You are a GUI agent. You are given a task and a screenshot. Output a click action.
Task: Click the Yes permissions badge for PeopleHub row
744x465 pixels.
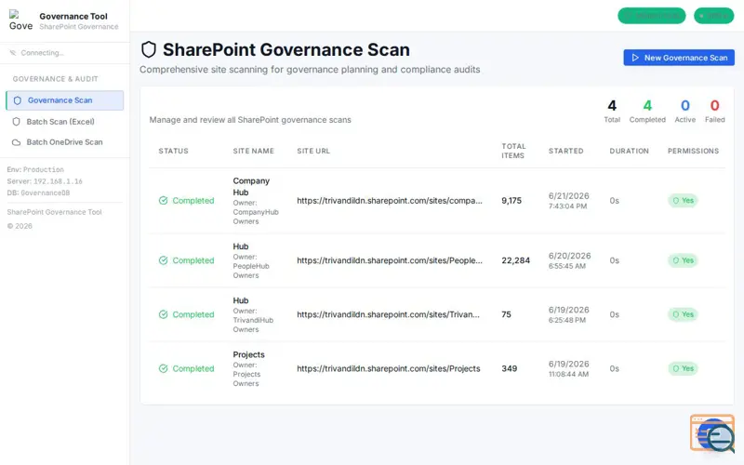(x=683, y=260)
